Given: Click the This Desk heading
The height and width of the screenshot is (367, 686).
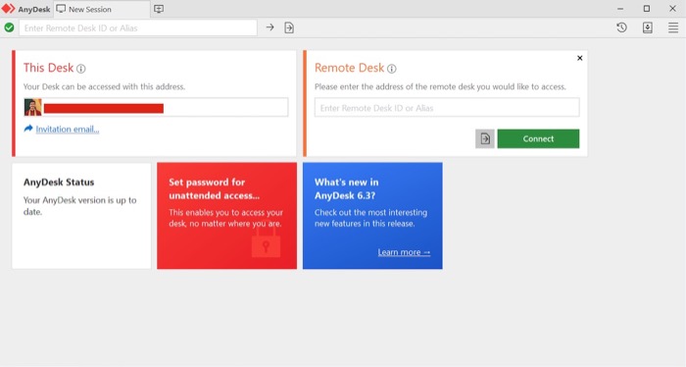Looking at the screenshot, I should pyautogui.click(x=48, y=68).
